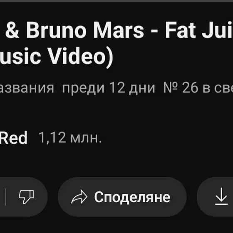Click the дни word in the upload date
The image size is (233, 233).
142,89
